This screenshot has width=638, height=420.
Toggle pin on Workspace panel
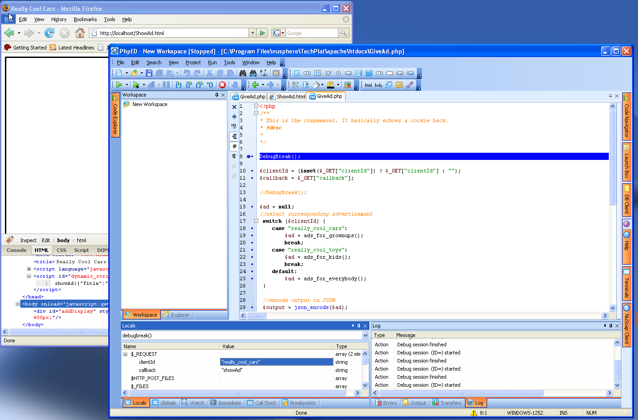pos(217,95)
